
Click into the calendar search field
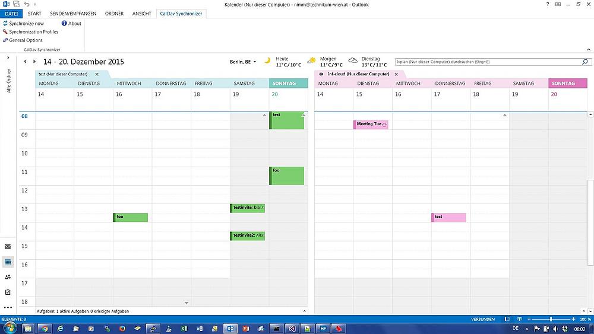pos(488,62)
